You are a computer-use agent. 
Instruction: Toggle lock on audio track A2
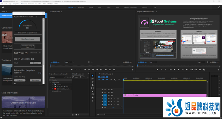(102, 102)
